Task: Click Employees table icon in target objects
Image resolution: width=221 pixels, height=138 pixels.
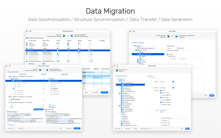Action: point(49,107)
